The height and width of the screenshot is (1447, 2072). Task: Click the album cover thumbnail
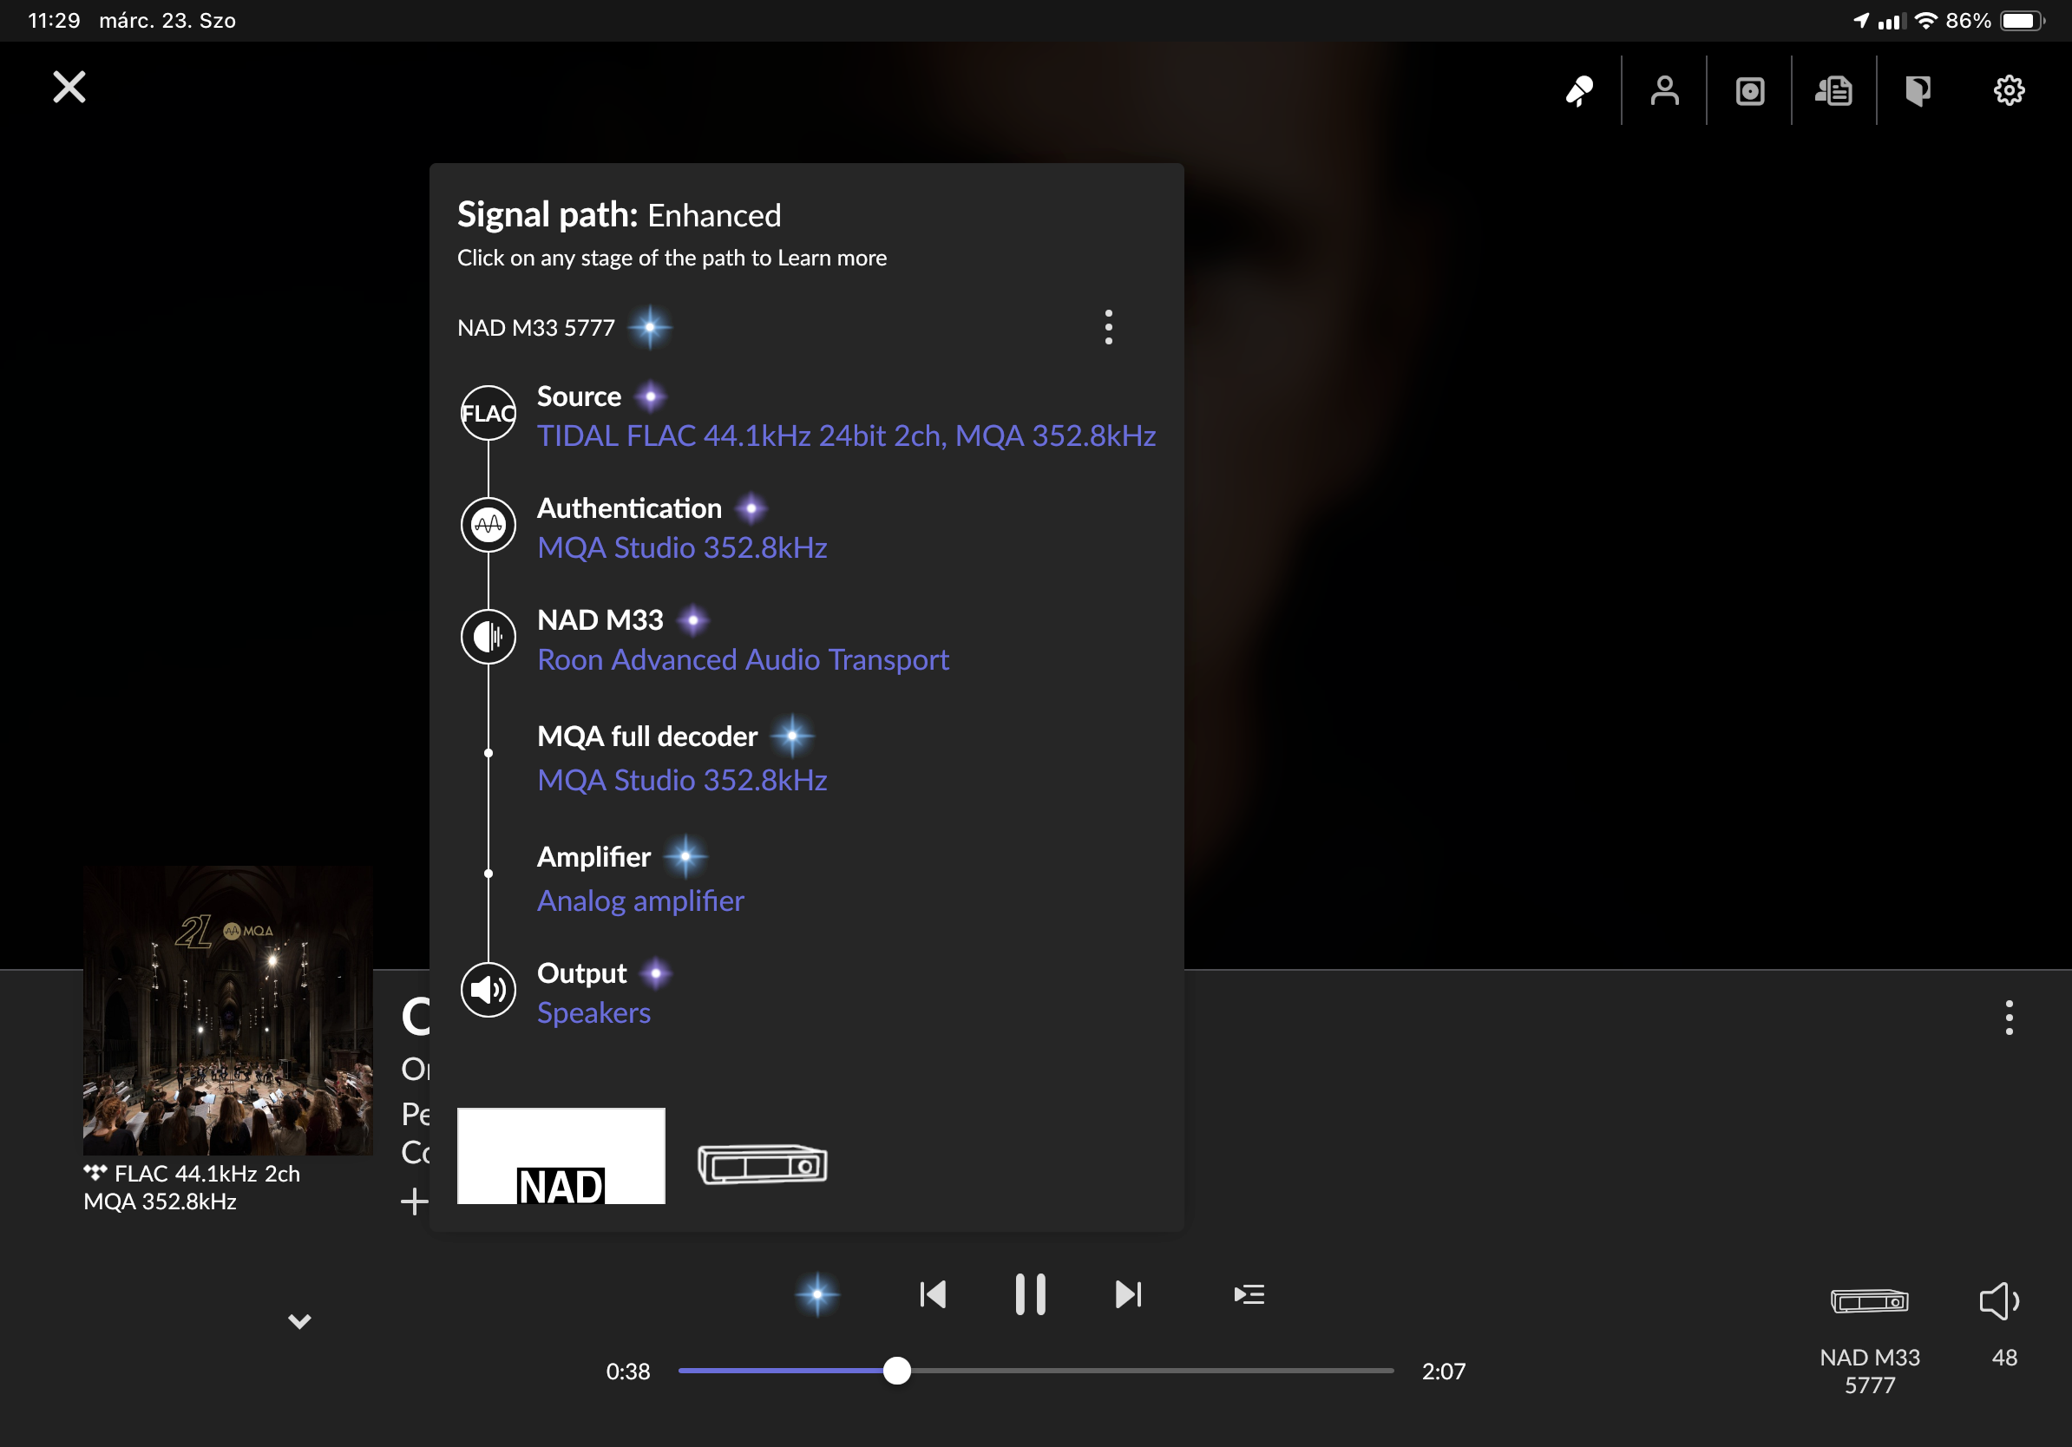[227, 1011]
